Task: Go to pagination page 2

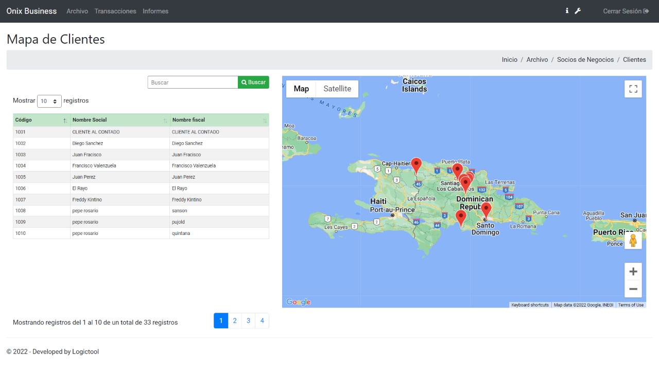Action: coord(235,321)
